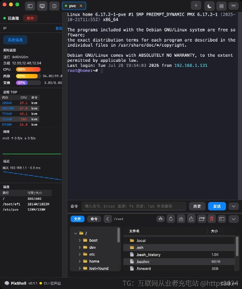Refresh the file listing
Image resolution: width=242 pixels, height=289 pixels.
[x=171, y=219]
